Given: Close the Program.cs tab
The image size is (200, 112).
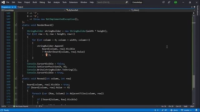Looking at the screenshot, I should [x=15, y=7].
